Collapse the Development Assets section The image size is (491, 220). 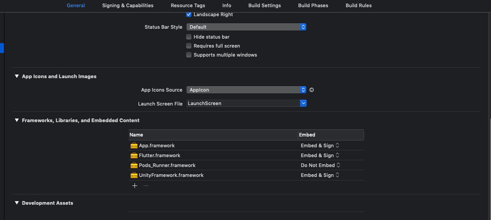tap(17, 203)
